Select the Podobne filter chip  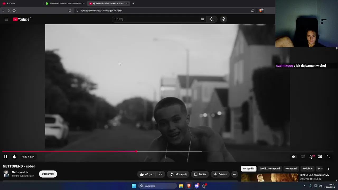307,169
